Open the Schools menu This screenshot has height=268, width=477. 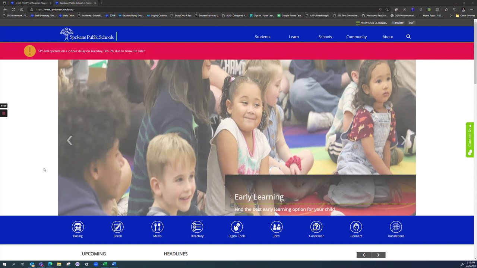point(325,37)
